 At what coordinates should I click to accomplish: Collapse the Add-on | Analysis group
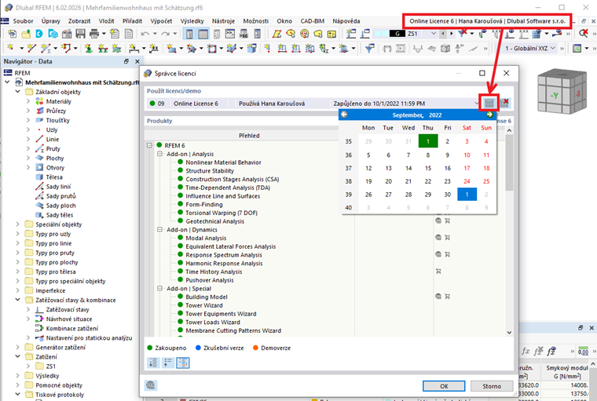160,154
